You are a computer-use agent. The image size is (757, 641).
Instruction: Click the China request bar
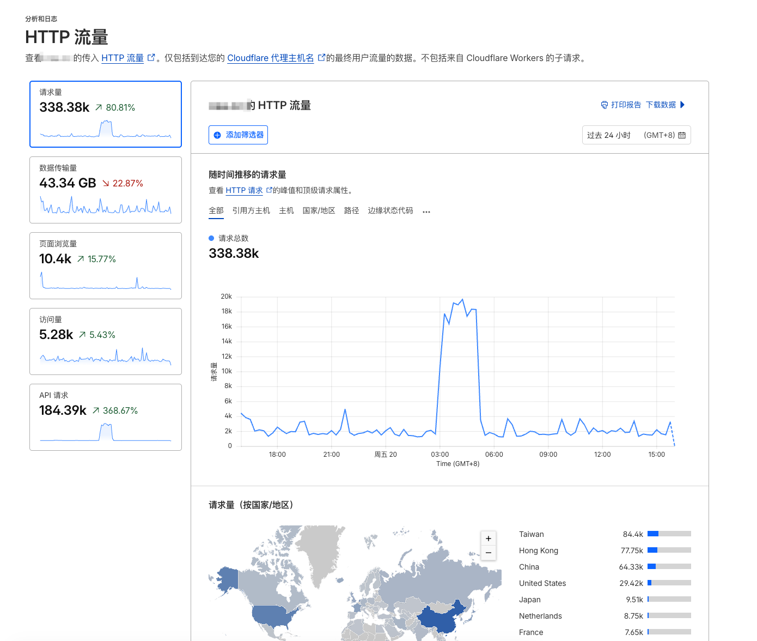point(669,566)
